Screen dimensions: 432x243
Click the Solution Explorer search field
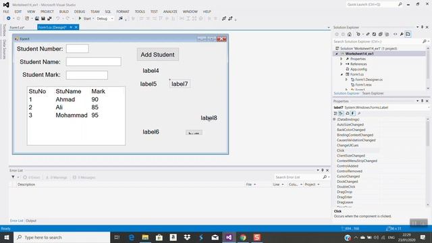pos(377,41)
